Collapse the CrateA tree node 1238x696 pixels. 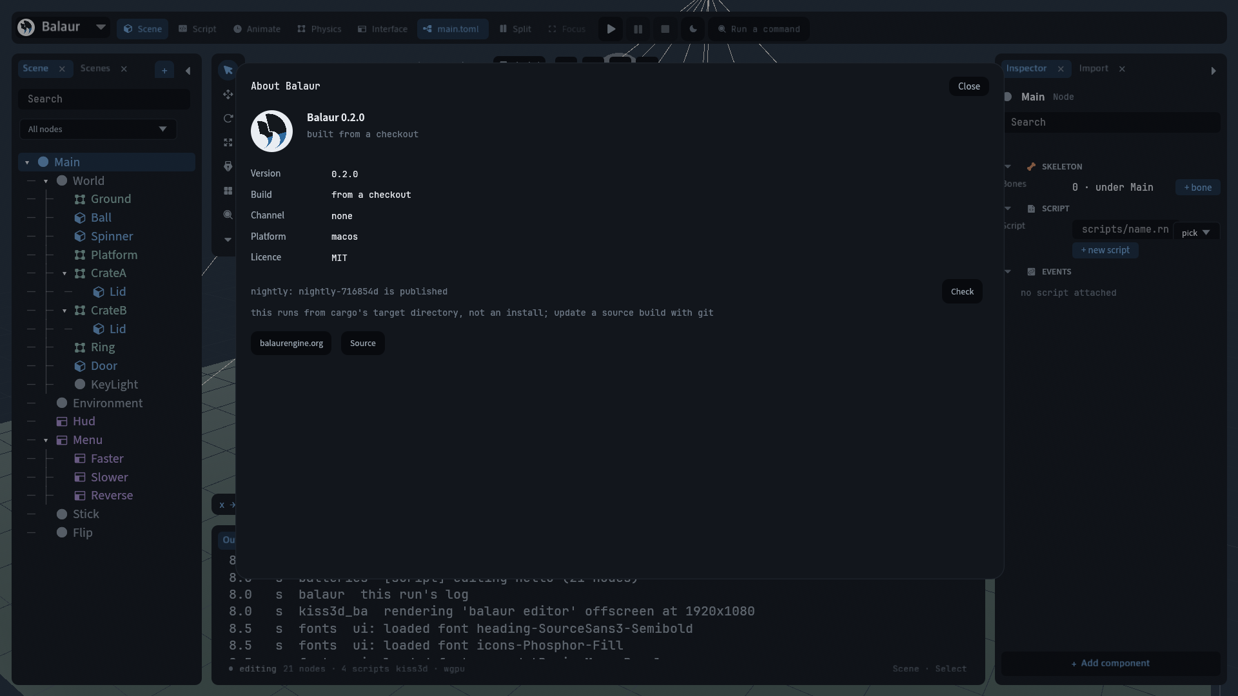(x=64, y=274)
